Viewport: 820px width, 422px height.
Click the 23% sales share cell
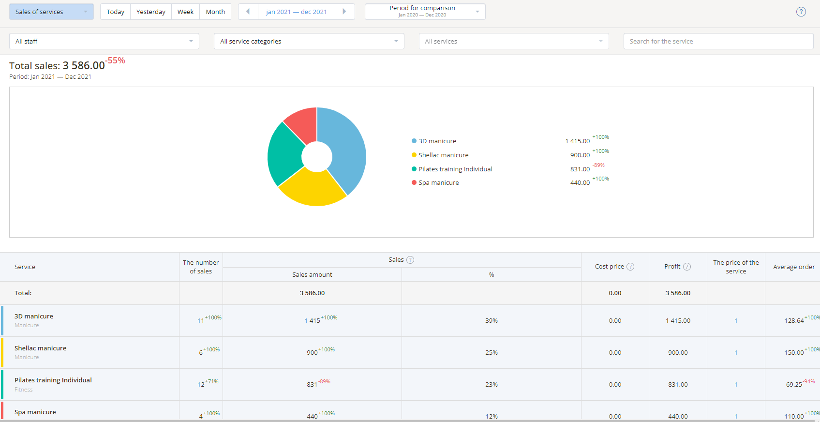(492, 384)
